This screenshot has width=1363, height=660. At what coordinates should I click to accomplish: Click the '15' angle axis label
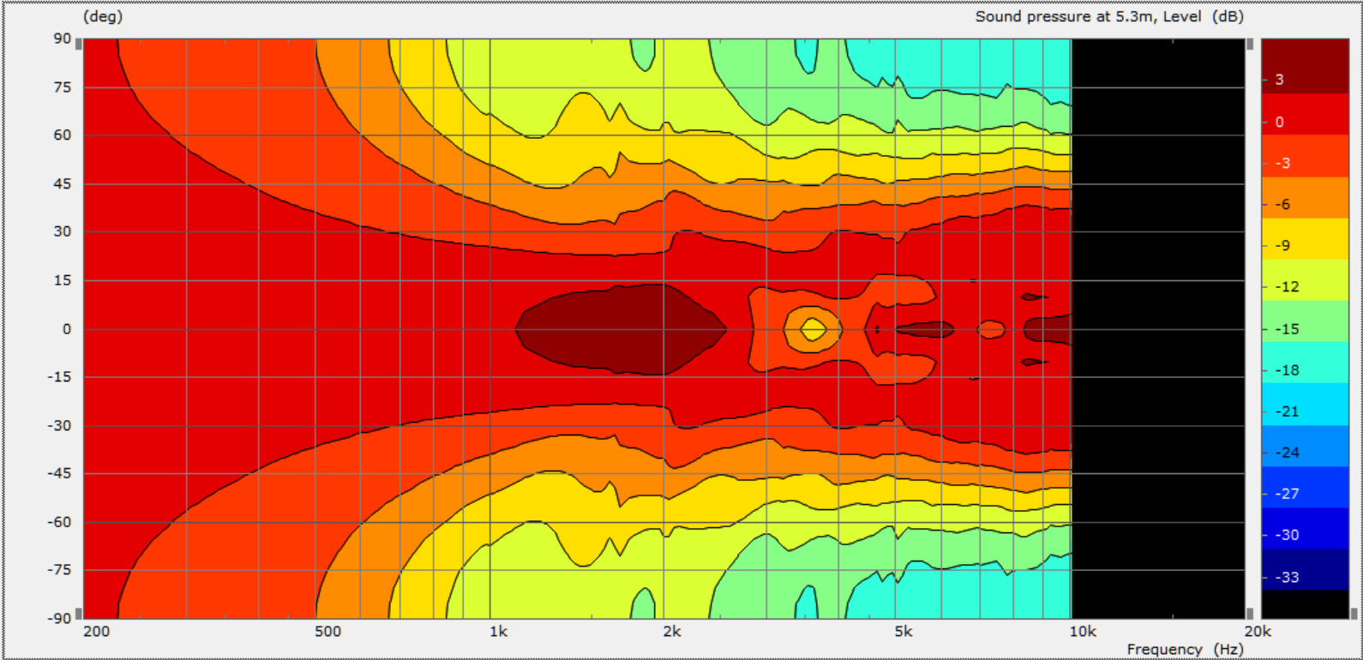click(x=63, y=281)
